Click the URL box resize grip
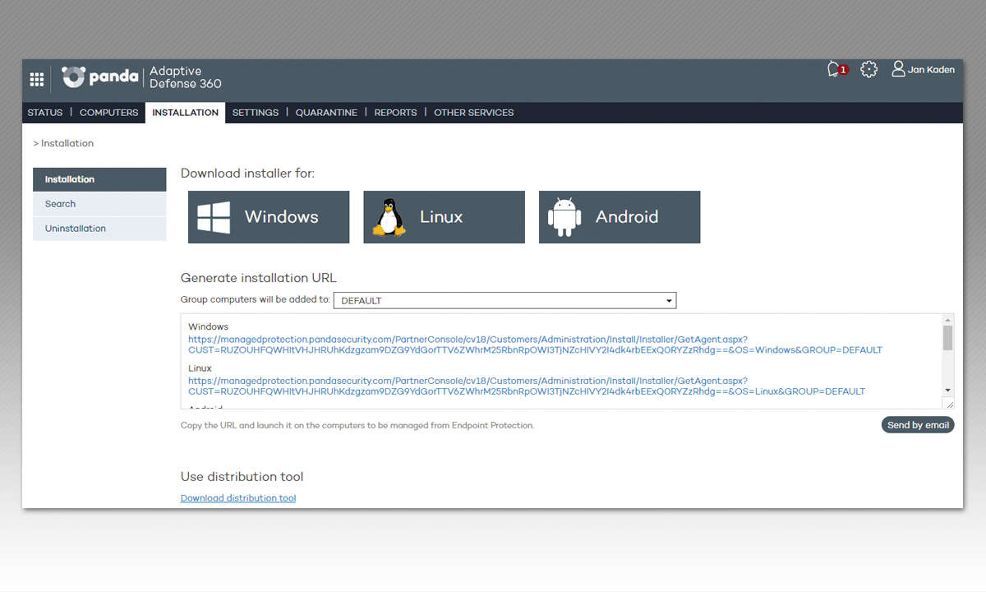 pyautogui.click(x=949, y=404)
